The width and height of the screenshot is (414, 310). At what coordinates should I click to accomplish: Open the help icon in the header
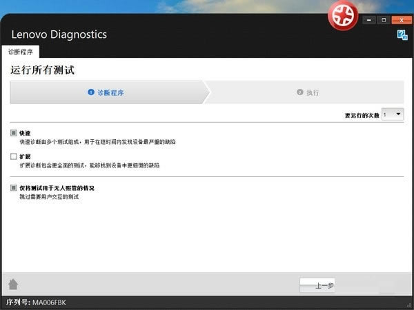pyautogui.click(x=402, y=35)
